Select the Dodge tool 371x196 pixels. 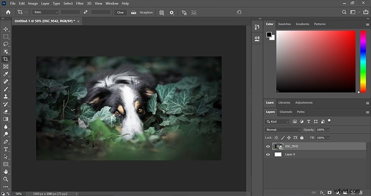tap(6, 134)
